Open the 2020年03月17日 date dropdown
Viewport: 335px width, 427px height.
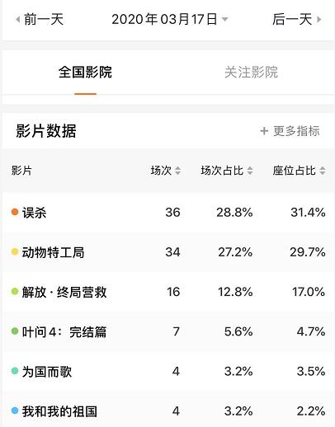(x=170, y=20)
